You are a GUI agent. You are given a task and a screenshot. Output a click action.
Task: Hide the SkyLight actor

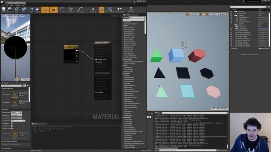click(x=231, y=23)
